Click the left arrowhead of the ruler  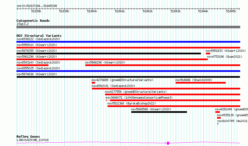point(17,9)
